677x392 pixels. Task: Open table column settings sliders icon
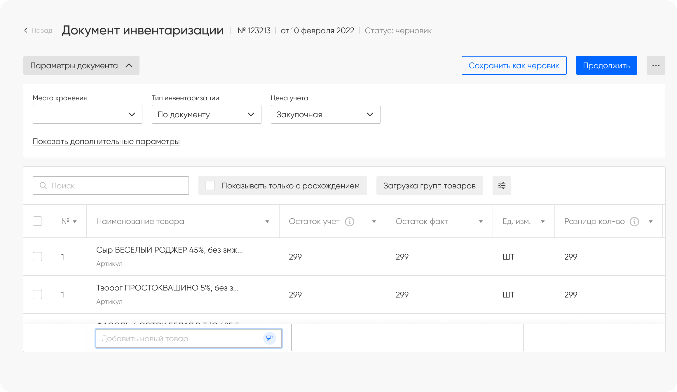[502, 185]
